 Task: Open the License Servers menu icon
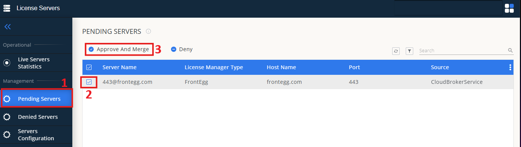(7, 8)
